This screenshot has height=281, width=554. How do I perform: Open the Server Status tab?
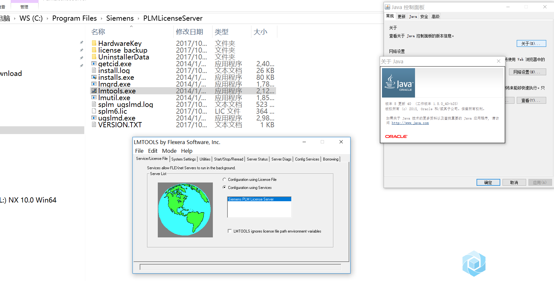[x=257, y=159]
